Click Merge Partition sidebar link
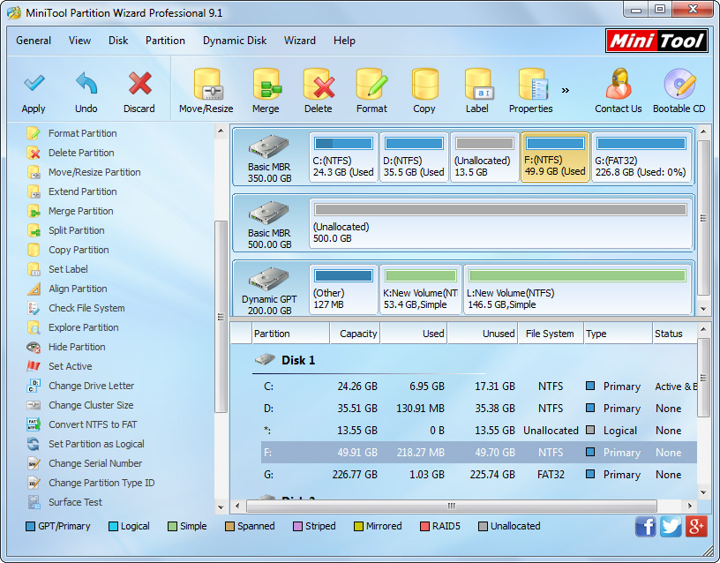The width and height of the screenshot is (720, 563). [x=81, y=211]
